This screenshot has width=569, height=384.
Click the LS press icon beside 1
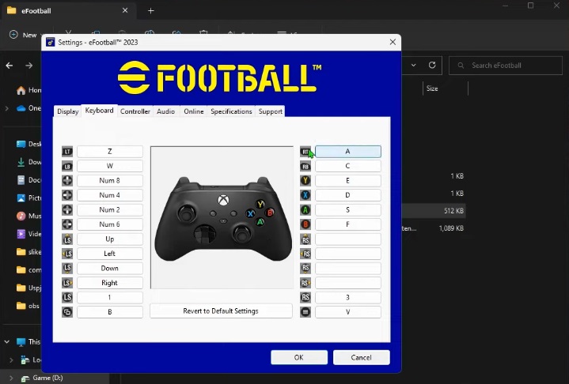[x=67, y=297]
